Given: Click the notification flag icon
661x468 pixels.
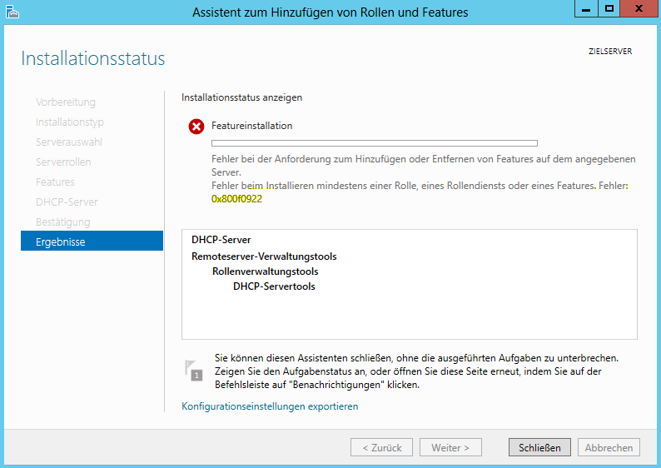Looking at the screenshot, I should pos(193,371).
